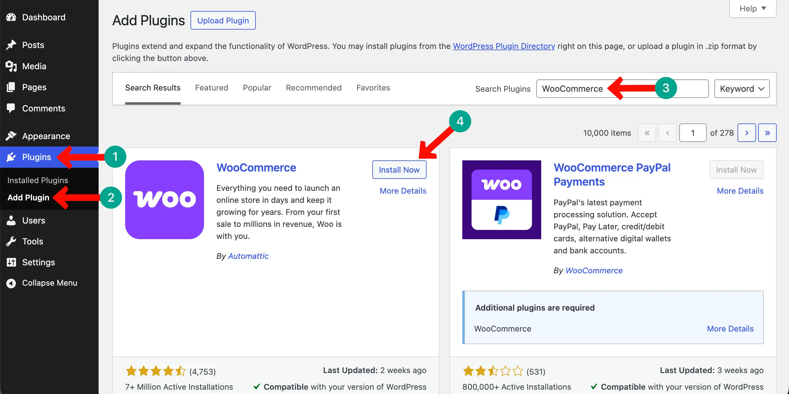Screen dimensions: 789x394
Task: Click the Collapse Menu arrow icon
Action: 11,283
